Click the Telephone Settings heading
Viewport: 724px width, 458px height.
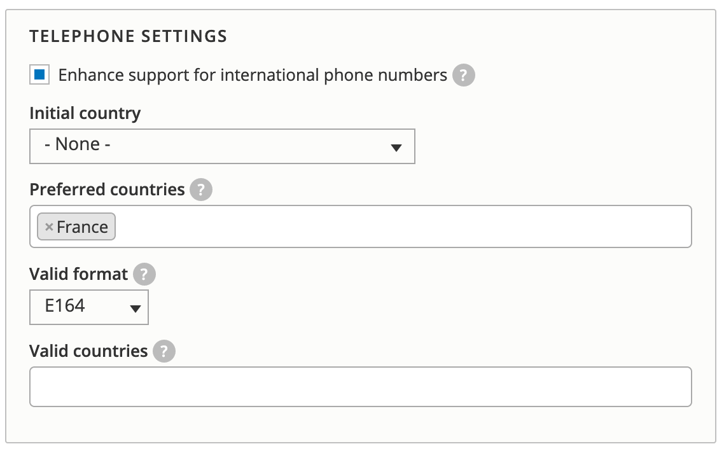[128, 36]
